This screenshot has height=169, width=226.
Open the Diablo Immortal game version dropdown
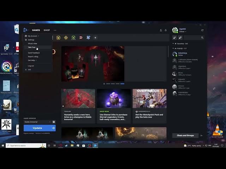coord(37,122)
